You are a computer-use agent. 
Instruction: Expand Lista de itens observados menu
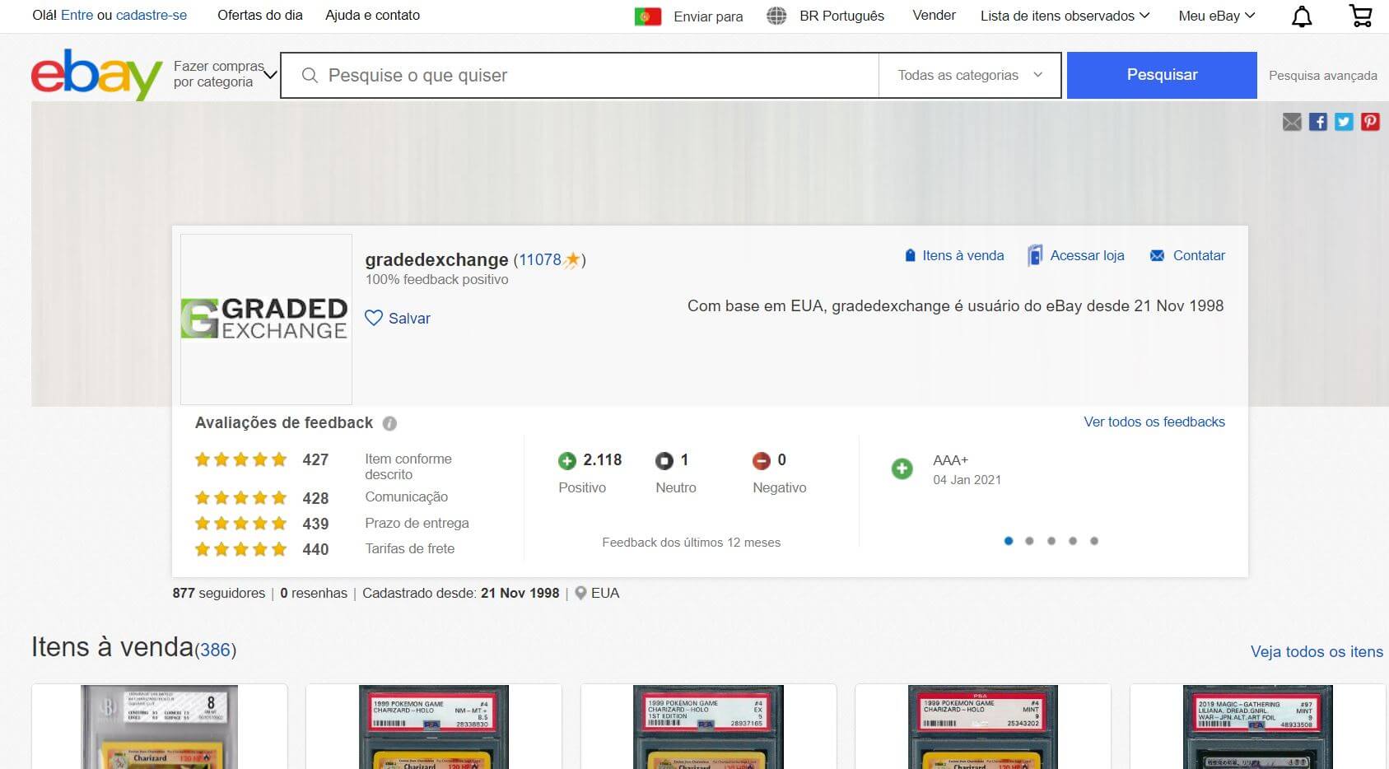1065,16
